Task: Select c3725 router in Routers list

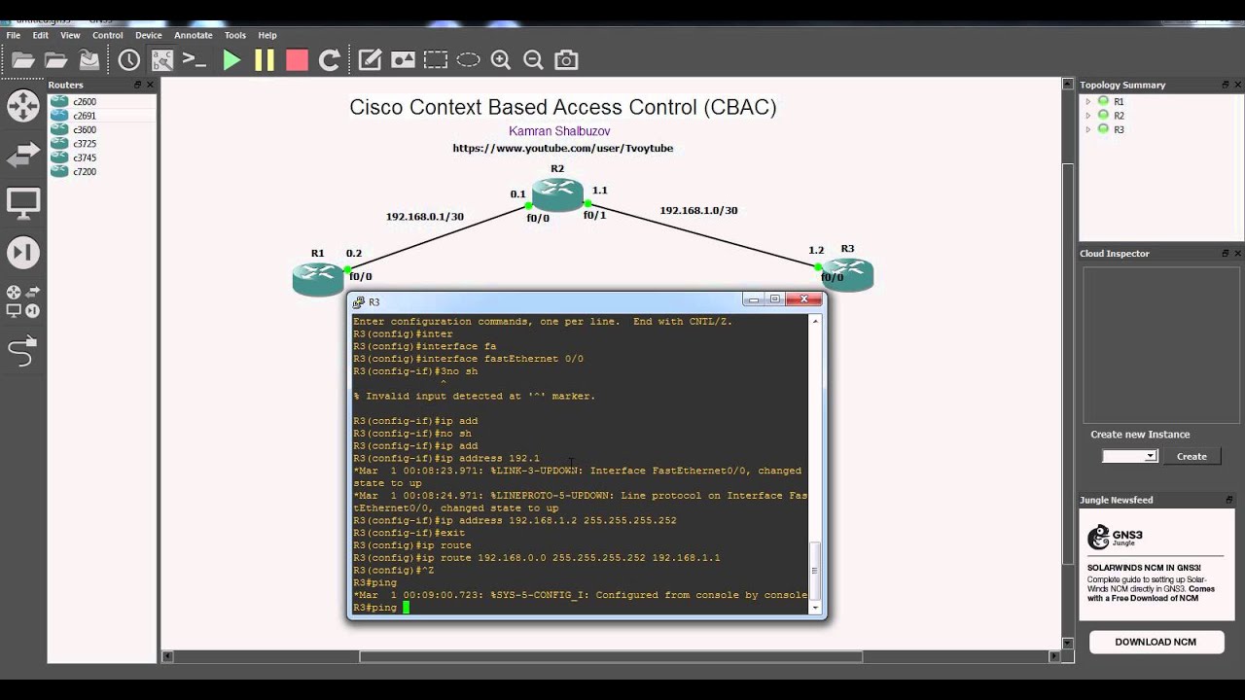Action: 102,144
